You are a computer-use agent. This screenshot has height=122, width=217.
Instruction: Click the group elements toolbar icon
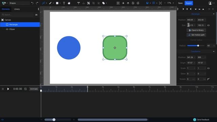[x=88, y=3]
